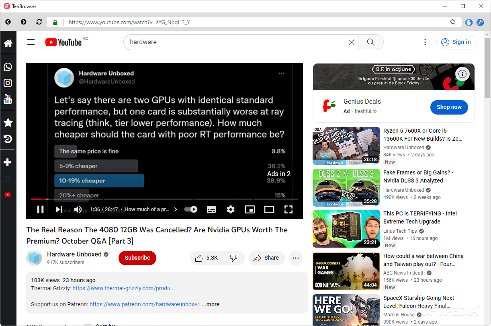Open the Favorites star in sidebar
Viewport: 491px width, 326px height.
[x=8, y=123]
